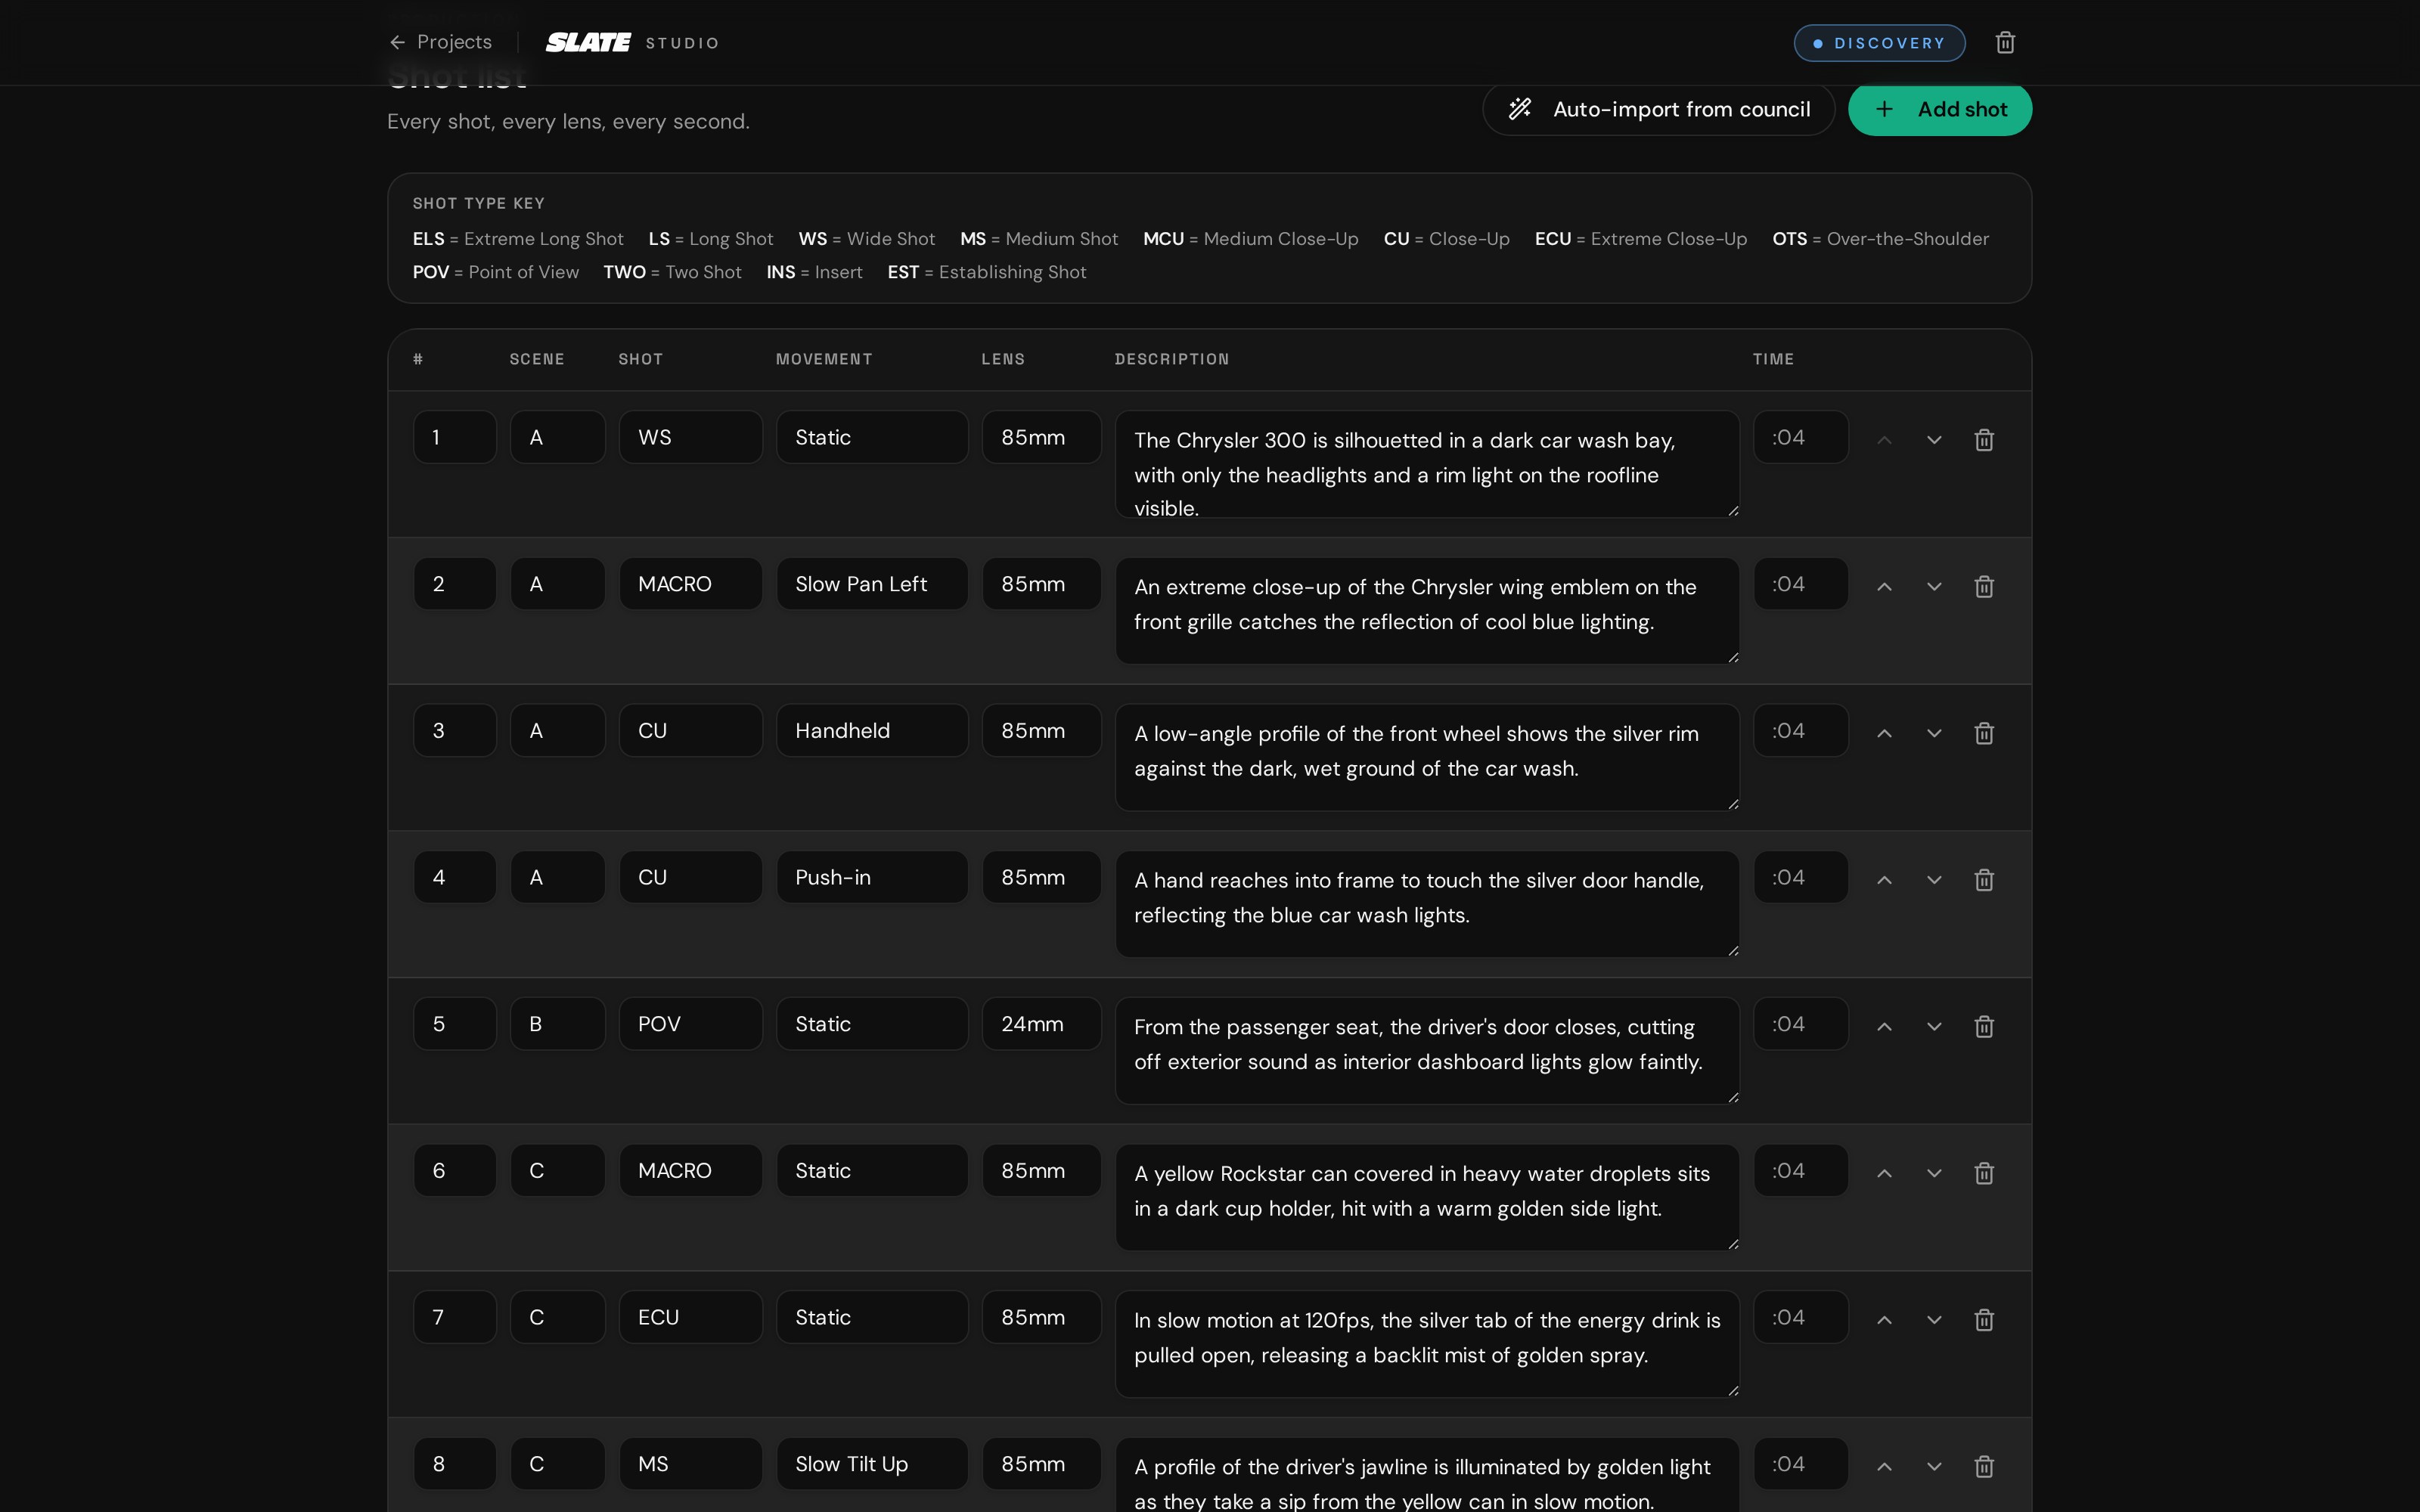Delete shot 1 with its trash icon
The width and height of the screenshot is (2420, 1512).
click(1984, 439)
